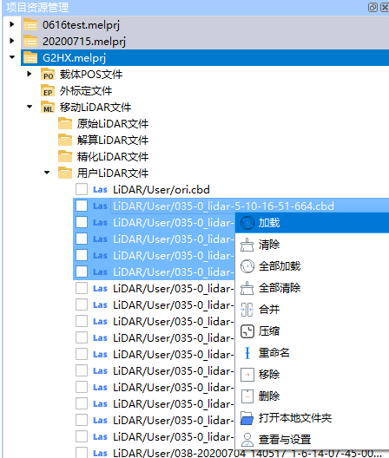Check the box for the 038-20200704 file
Screen dimensions: 389x458
point(82,452)
